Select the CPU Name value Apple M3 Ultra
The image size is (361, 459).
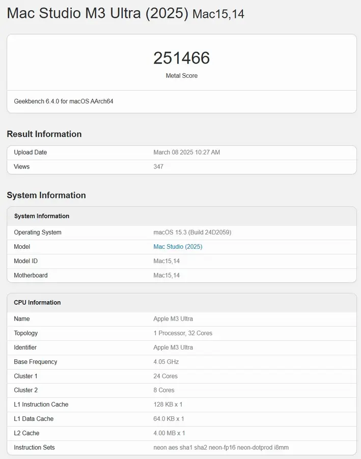click(x=173, y=319)
